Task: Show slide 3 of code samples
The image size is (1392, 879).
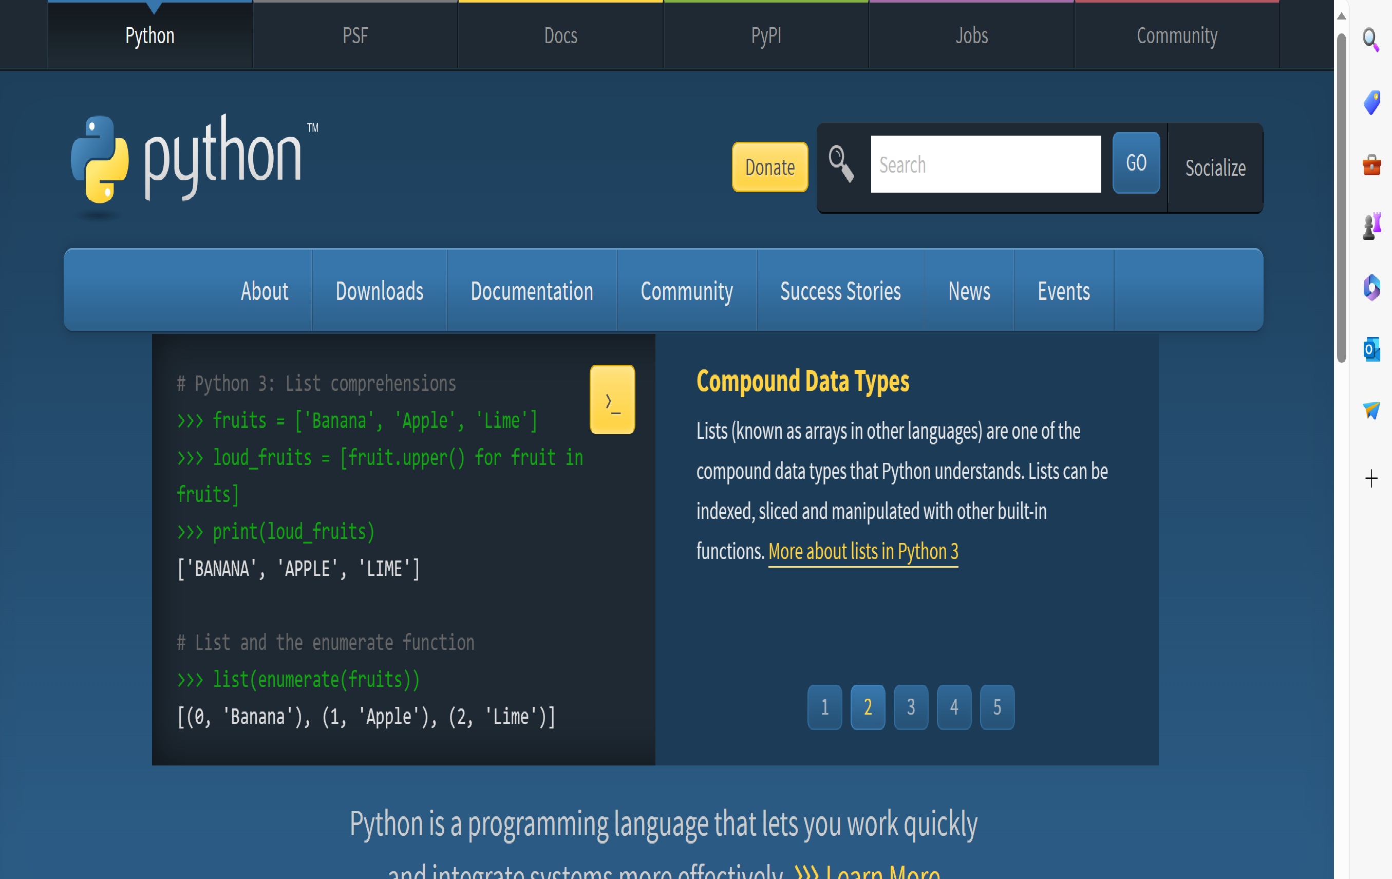Action: point(911,707)
